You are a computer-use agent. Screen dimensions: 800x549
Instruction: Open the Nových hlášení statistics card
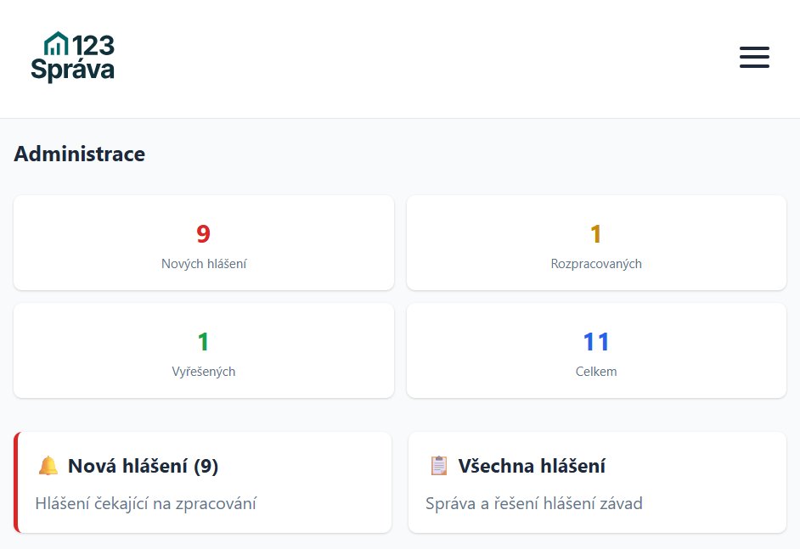(x=203, y=243)
